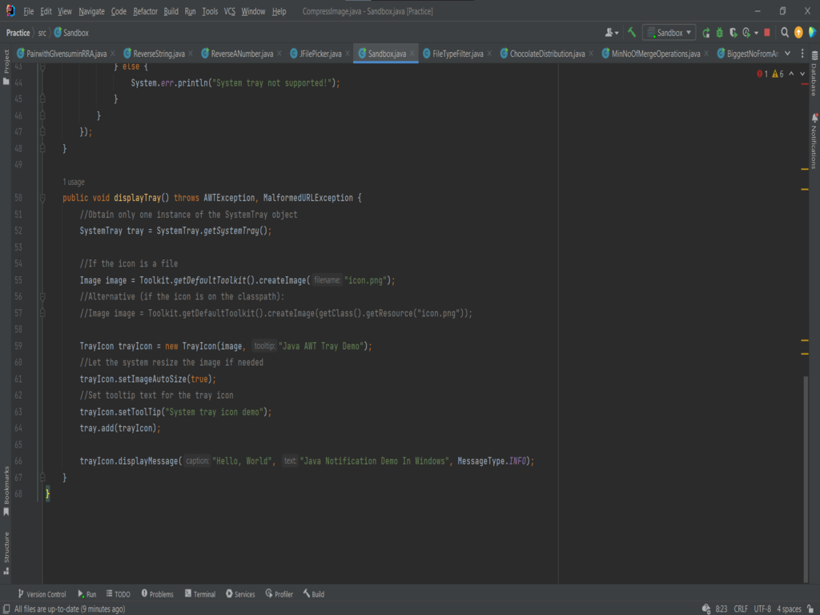The height and width of the screenshot is (615, 820).
Task: Toggle read-only lock icon in status bar
Action: tap(810, 609)
